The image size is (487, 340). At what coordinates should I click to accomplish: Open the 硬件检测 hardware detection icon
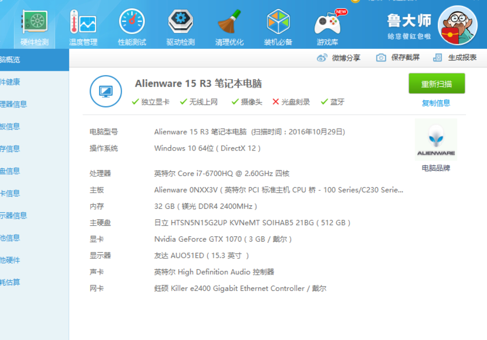click(x=34, y=22)
